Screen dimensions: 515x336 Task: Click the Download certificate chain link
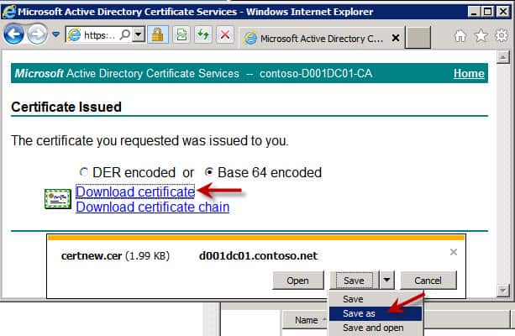tap(152, 207)
